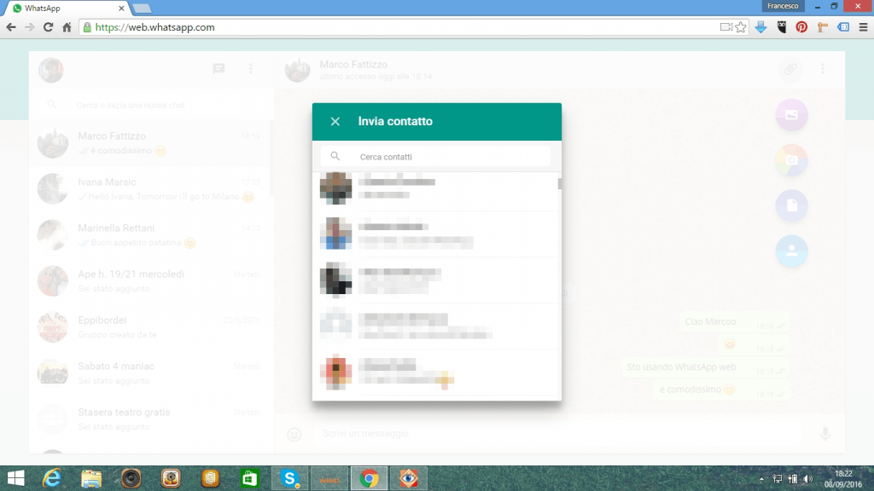Click the Francesco Chrome profile button

pos(783,6)
